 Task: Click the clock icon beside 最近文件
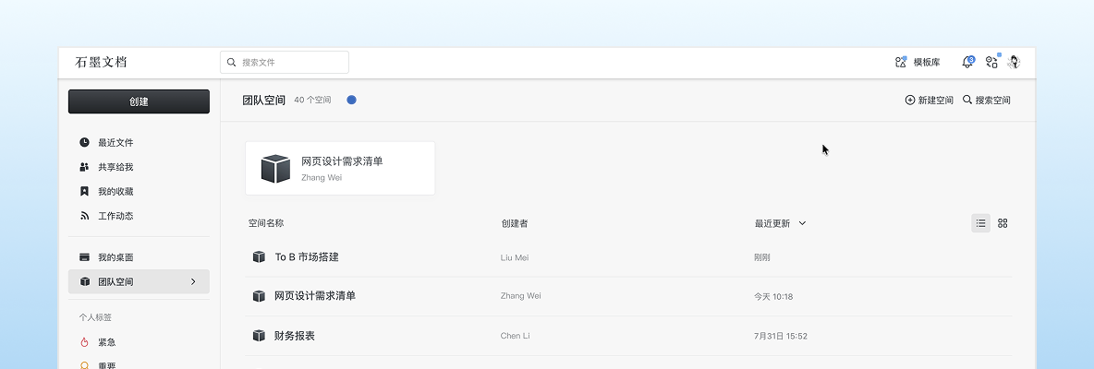(x=84, y=143)
